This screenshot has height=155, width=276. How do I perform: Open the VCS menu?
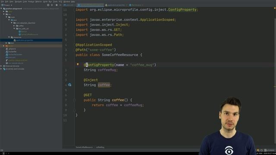[x=60, y=2]
